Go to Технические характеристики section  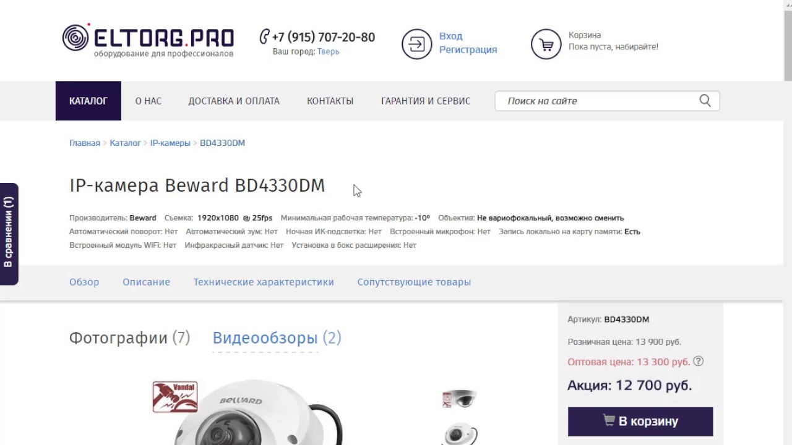(264, 282)
